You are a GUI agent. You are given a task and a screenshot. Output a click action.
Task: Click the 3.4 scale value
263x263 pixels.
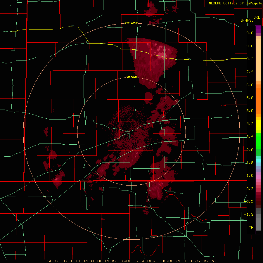coord(250,137)
